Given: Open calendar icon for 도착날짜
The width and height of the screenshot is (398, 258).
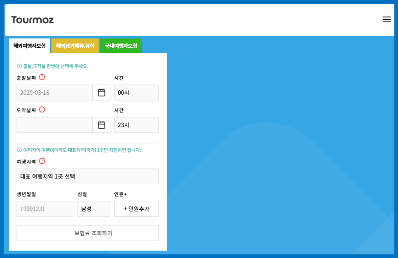Looking at the screenshot, I should [x=101, y=125].
